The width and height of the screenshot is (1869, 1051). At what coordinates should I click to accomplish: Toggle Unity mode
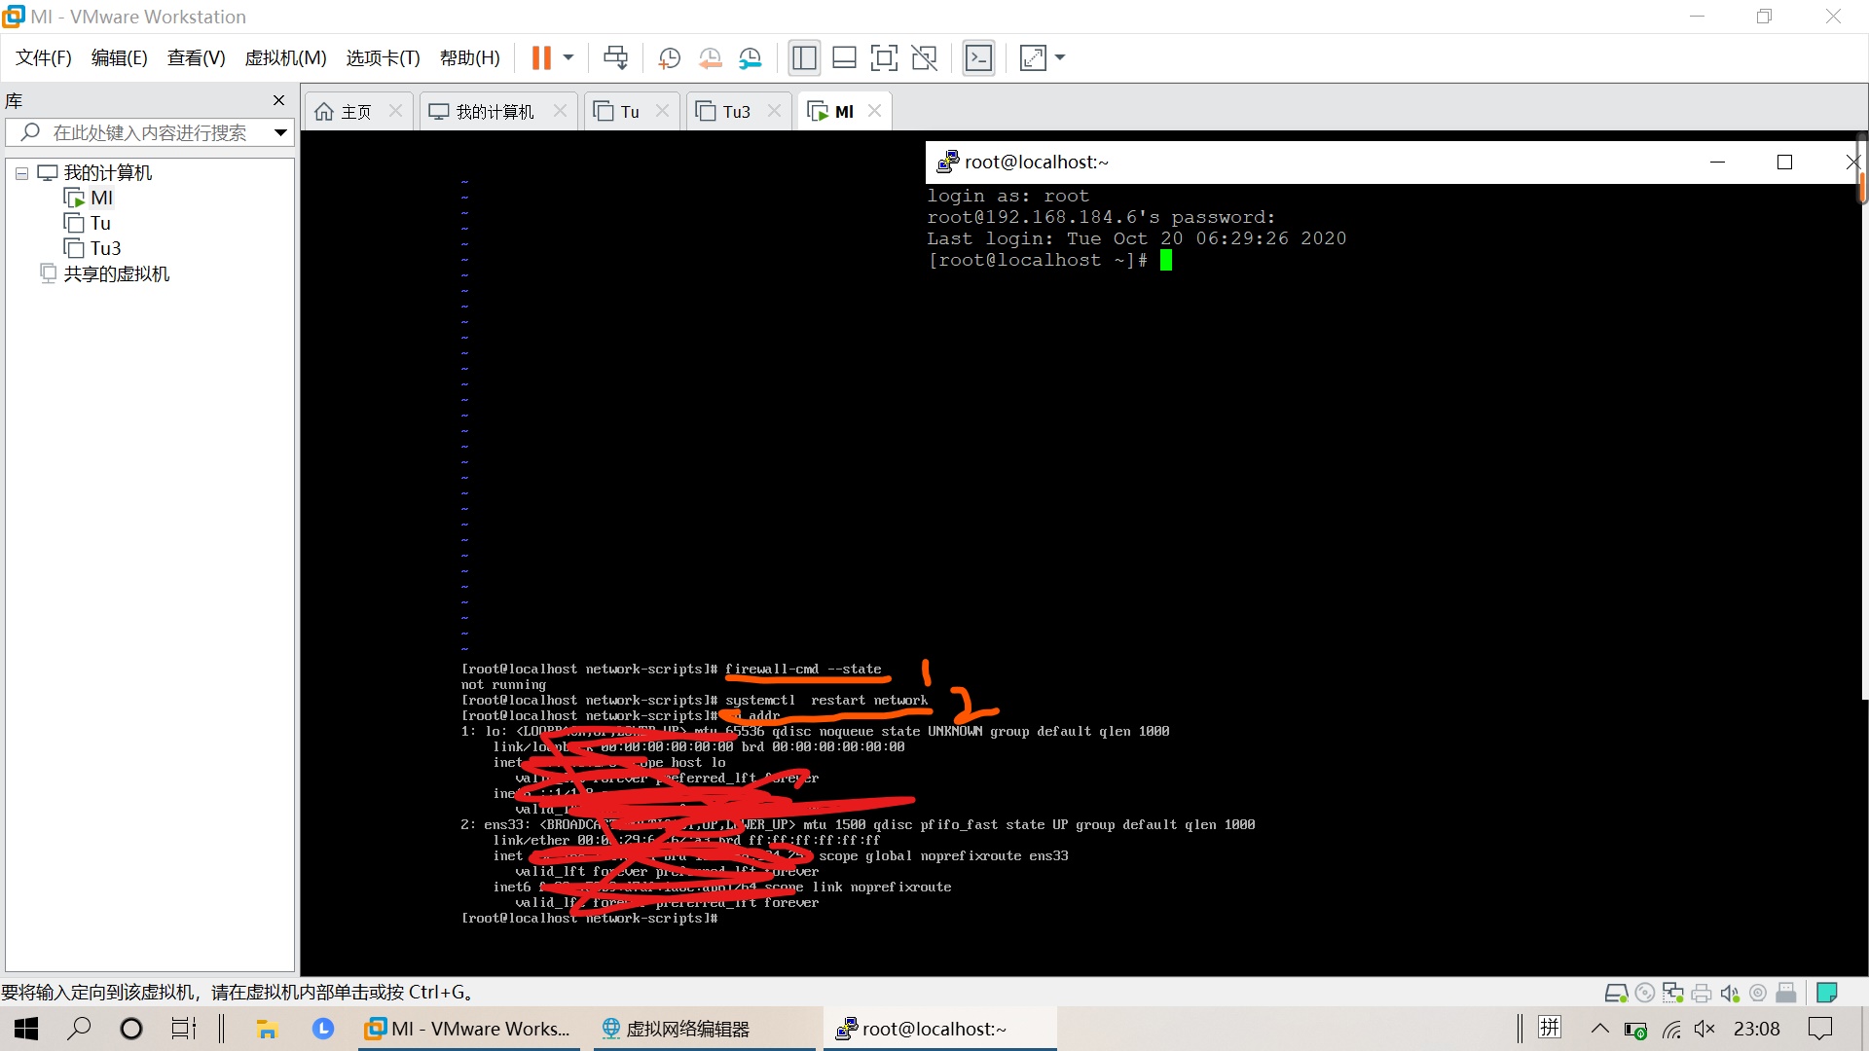click(924, 58)
